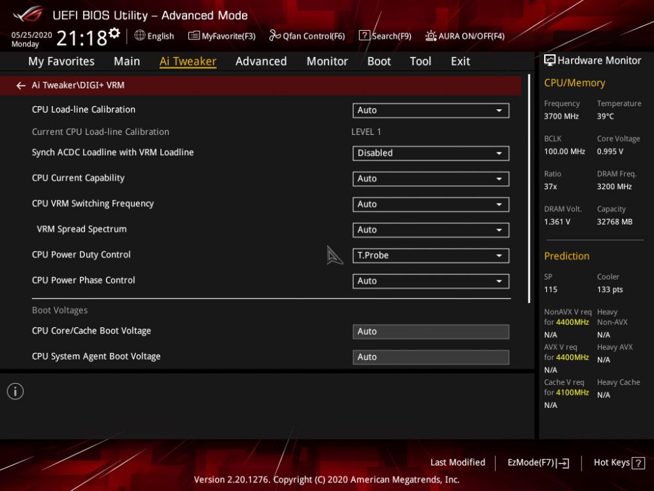654x491 pixels.
Task: Click the back arrow in the DIGI+ VRM breadcrumb
Action: [x=21, y=86]
